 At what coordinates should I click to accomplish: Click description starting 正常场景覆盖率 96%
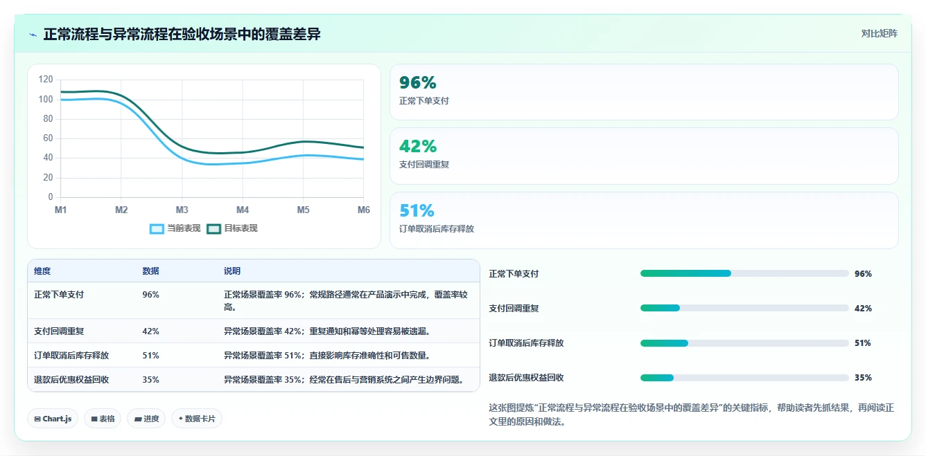tap(347, 300)
